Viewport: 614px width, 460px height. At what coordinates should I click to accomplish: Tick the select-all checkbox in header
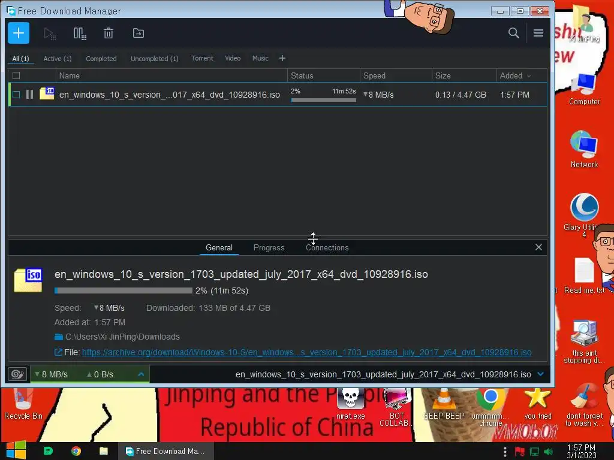(x=16, y=75)
